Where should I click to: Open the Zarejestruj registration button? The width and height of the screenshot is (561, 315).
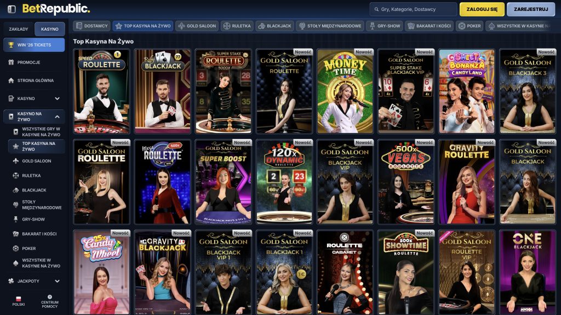tap(530, 9)
